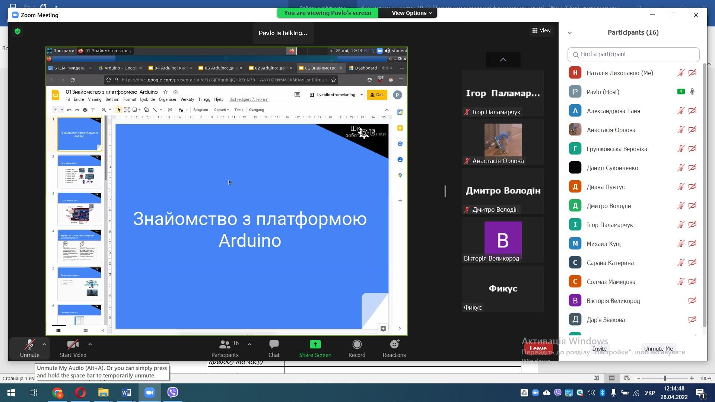Star the presentation title

tap(165, 92)
